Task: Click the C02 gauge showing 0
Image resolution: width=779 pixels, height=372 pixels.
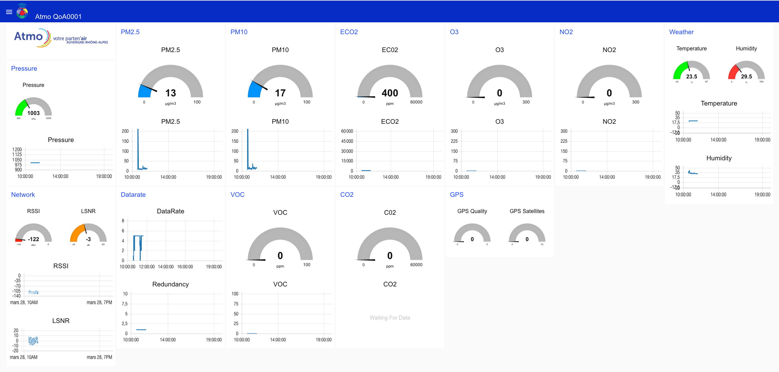Action: click(390, 248)
